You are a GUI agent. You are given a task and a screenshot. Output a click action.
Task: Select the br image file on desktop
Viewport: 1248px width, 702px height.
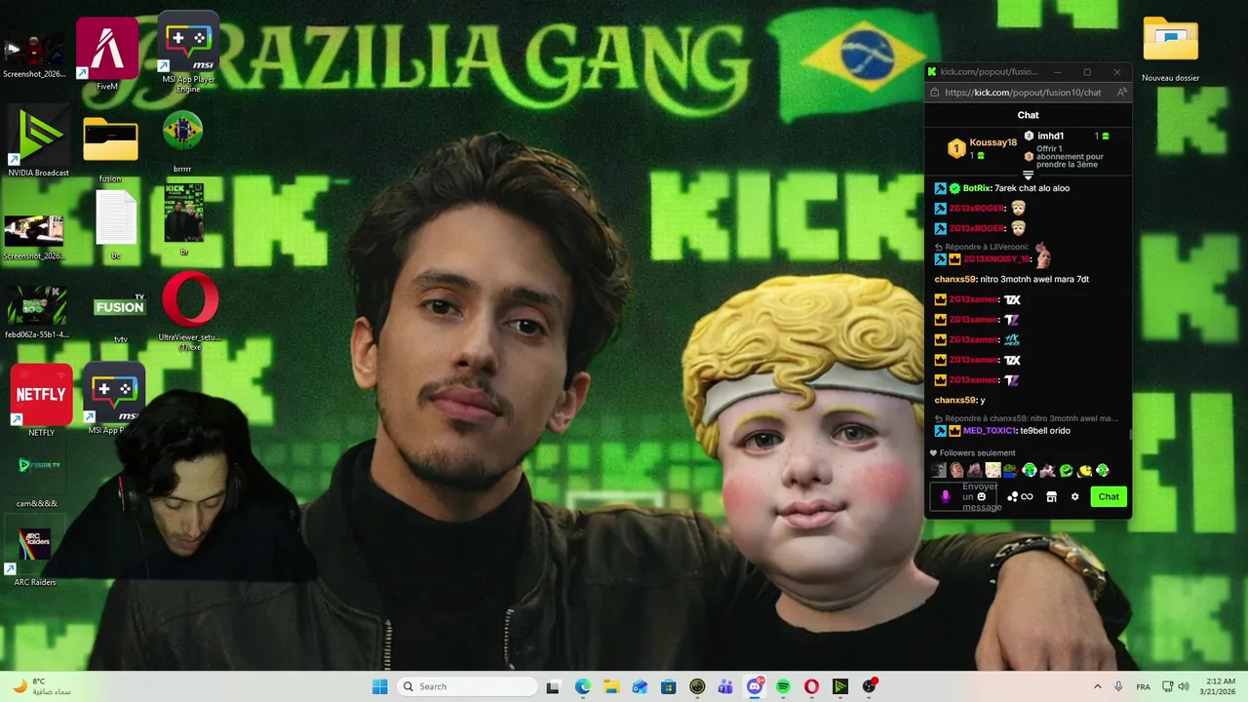point(183,219)
